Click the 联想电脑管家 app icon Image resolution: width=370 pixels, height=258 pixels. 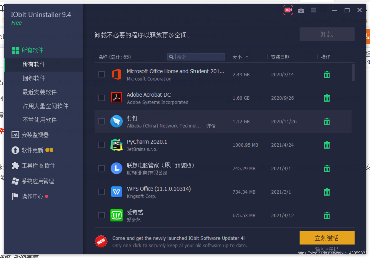[116, 168]
